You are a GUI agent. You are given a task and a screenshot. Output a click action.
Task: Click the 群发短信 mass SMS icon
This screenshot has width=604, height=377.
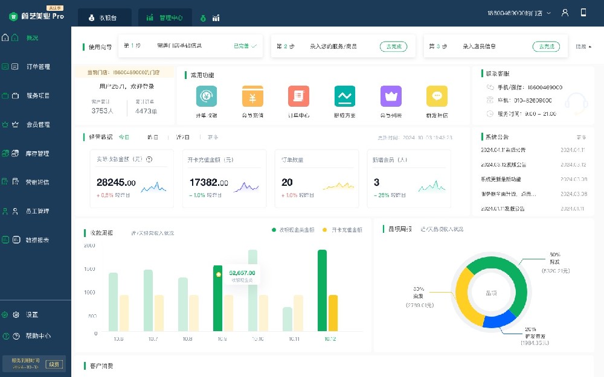437,97
